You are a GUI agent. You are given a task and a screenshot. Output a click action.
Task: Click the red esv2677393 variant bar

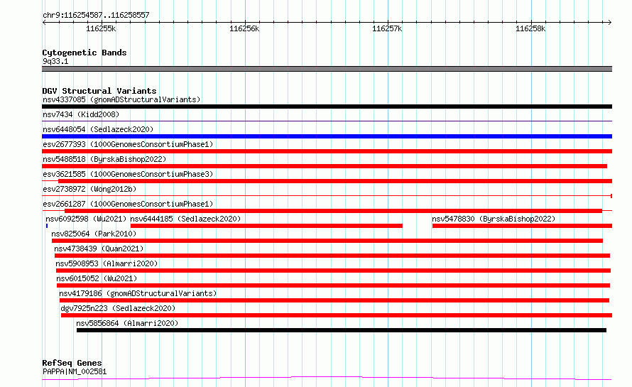point(327,151)
